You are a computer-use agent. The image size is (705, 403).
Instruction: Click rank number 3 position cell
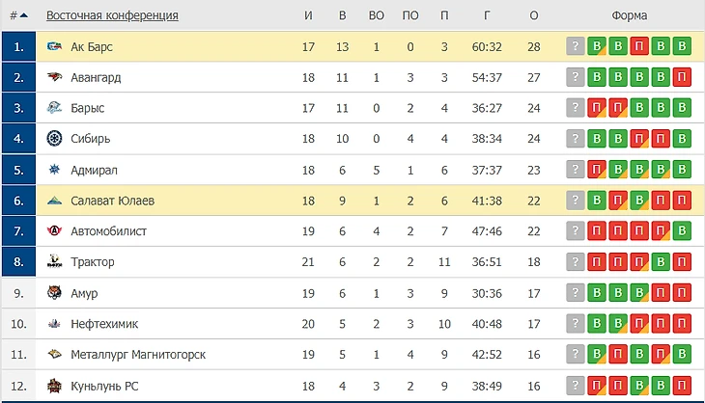point(18,108)
